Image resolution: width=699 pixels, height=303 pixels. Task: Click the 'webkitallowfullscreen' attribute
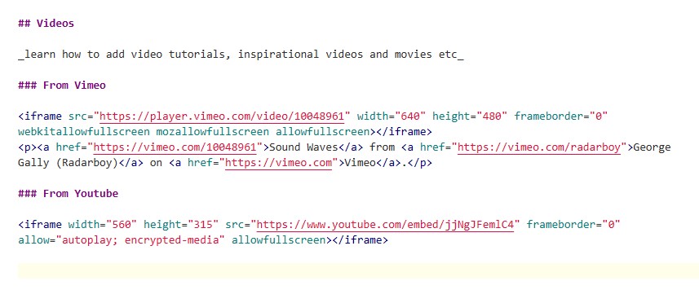84,132
